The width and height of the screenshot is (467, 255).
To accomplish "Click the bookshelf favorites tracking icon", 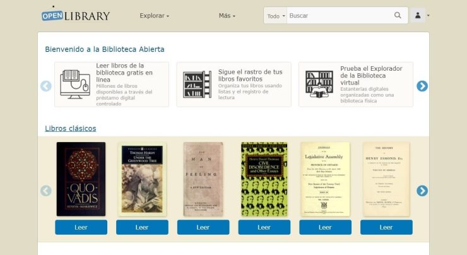I will coord(197,85).
